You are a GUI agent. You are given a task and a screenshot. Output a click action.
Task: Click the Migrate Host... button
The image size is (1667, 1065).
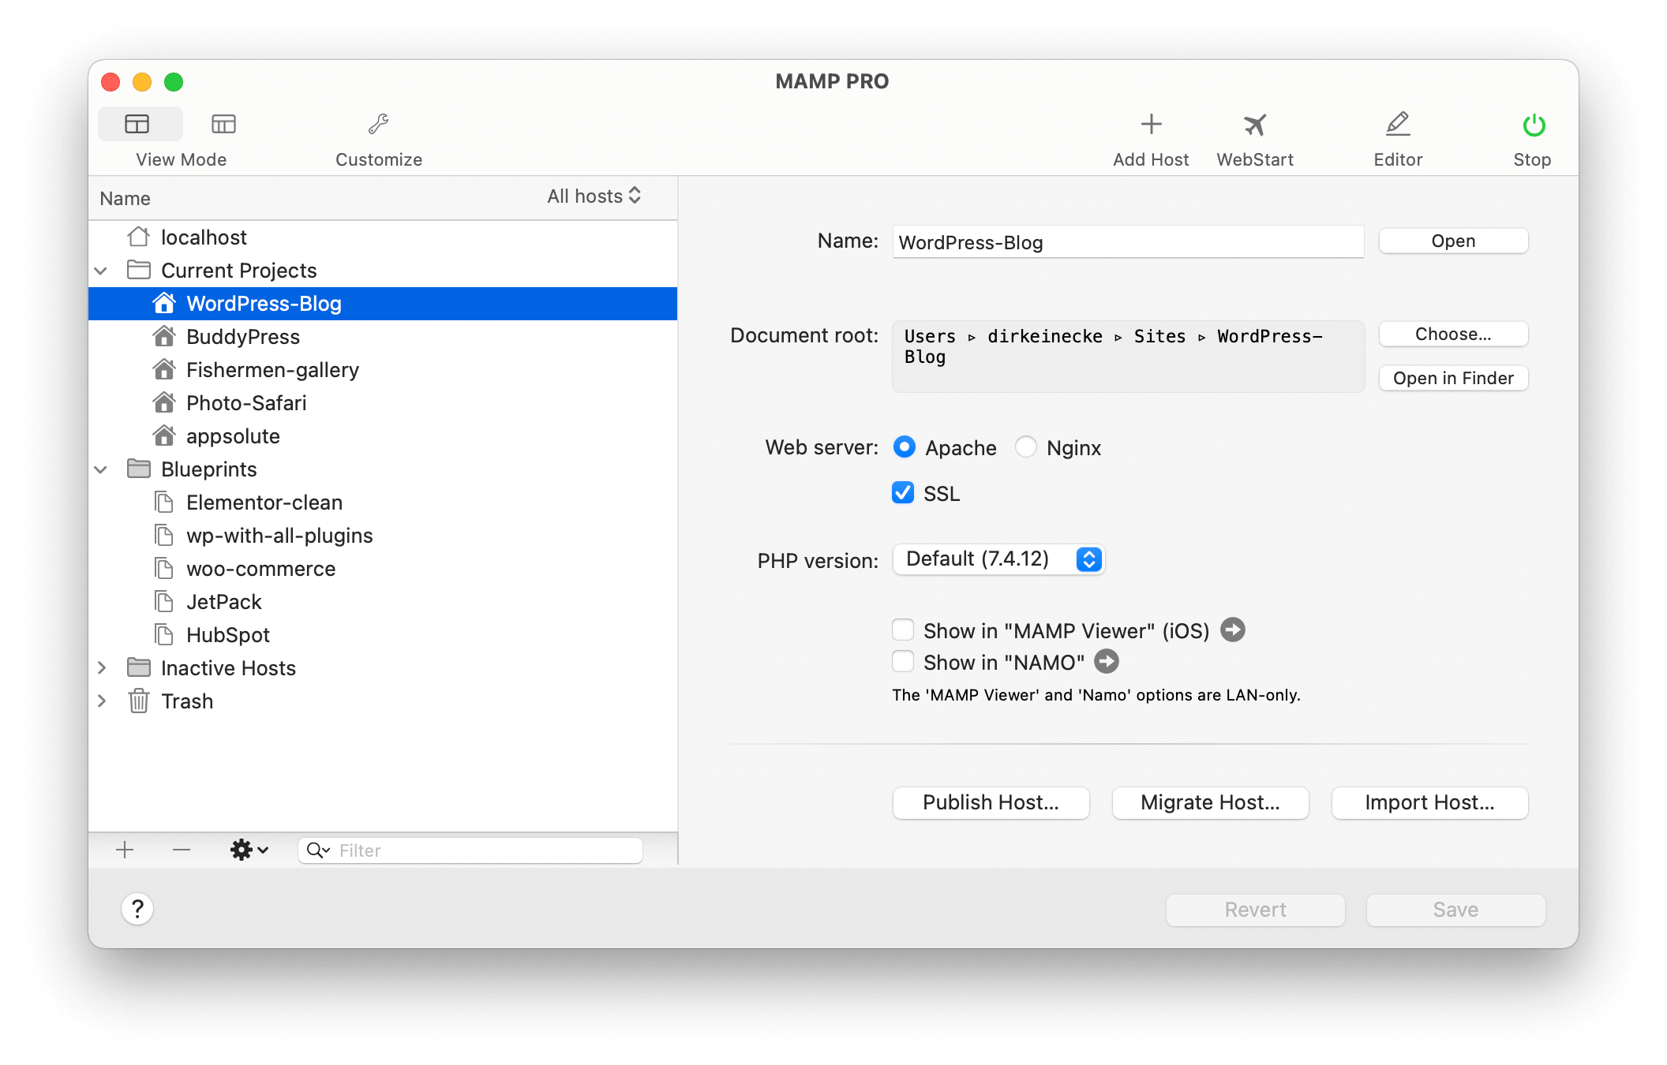(x=1210, y=802)
